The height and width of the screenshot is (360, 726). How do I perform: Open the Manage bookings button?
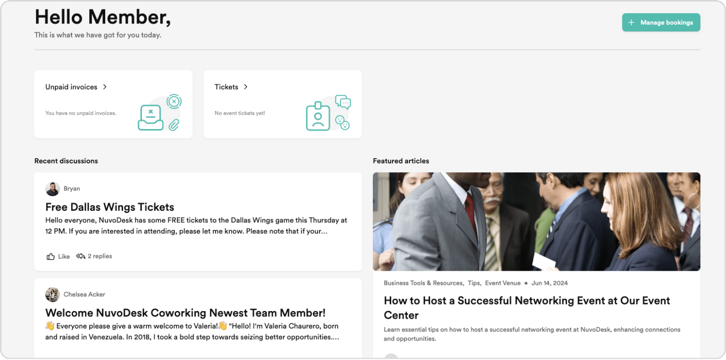tap(661, 23)
